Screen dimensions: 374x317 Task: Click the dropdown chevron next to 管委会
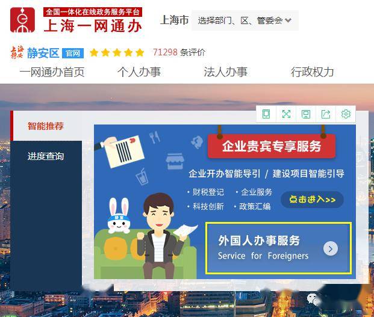(288, 20)
